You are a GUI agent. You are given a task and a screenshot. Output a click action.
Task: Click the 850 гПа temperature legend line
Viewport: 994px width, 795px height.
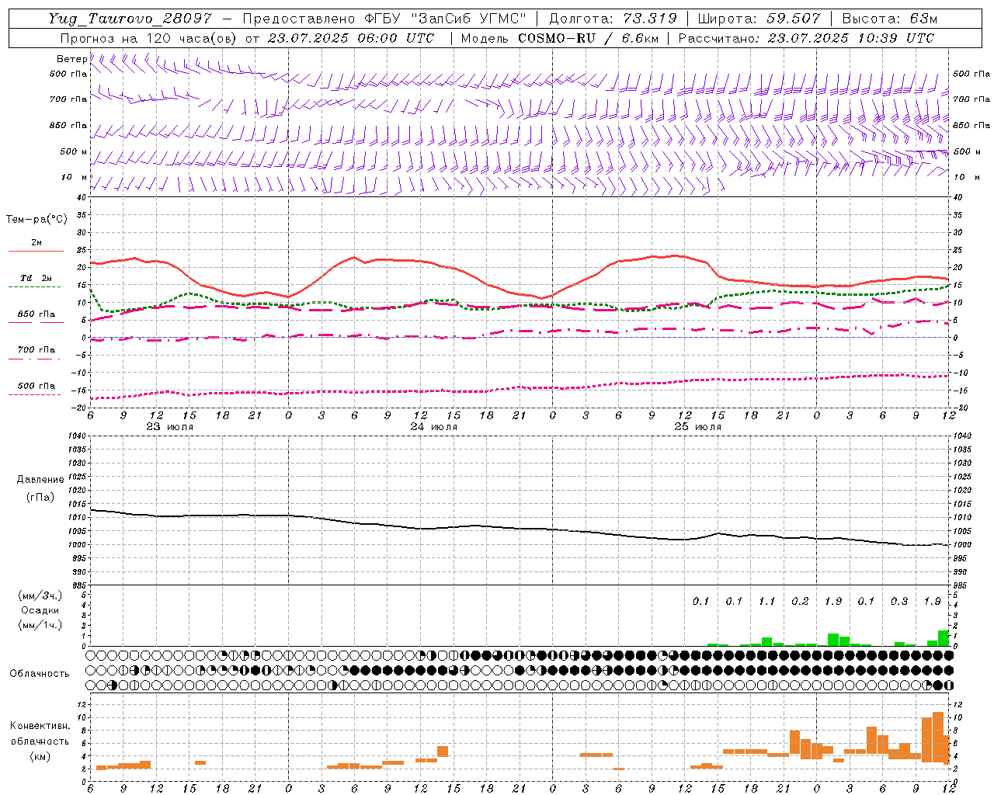(x=36, y=322)
